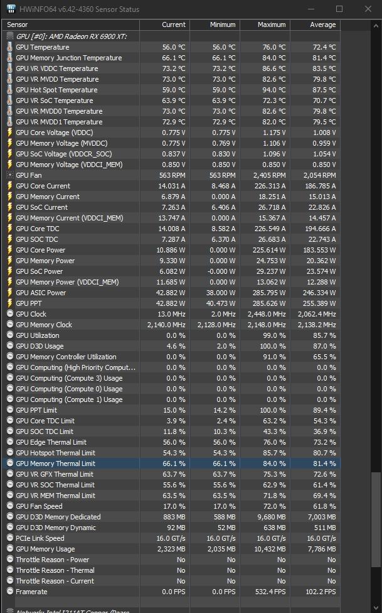Select GPU Memory Voltage (VDDCI_MEM) row

tap(172, 165)
